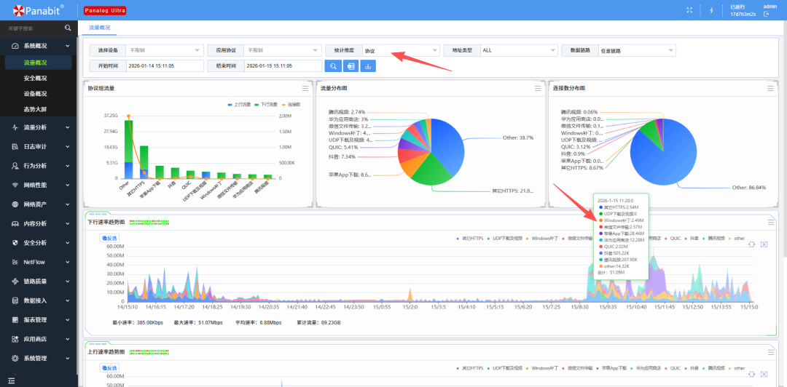The height and width of the screenshot is (387, 787).
Task: Activate area zoom icon in 上行速率趋势图 chart
Action: coord(752,374)
